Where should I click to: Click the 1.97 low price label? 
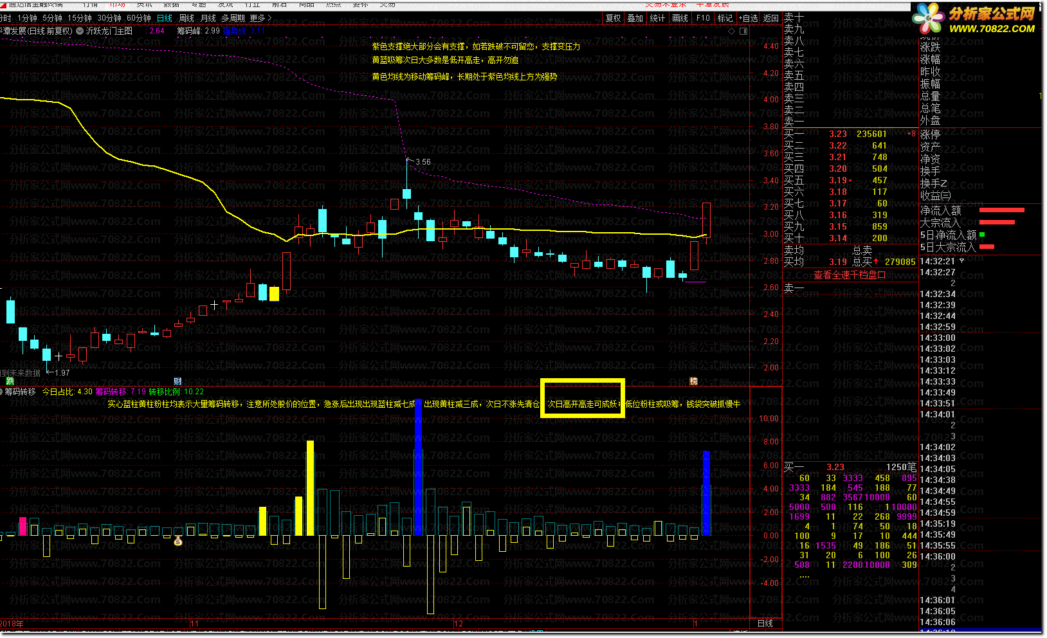tap(62, 373)
